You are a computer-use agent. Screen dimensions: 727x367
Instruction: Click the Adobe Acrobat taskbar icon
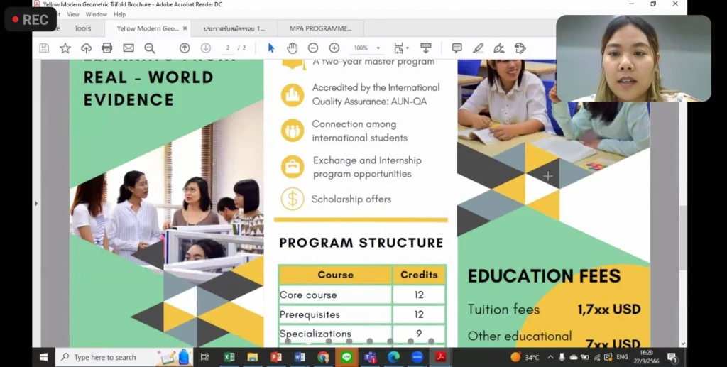click(440, 357)
